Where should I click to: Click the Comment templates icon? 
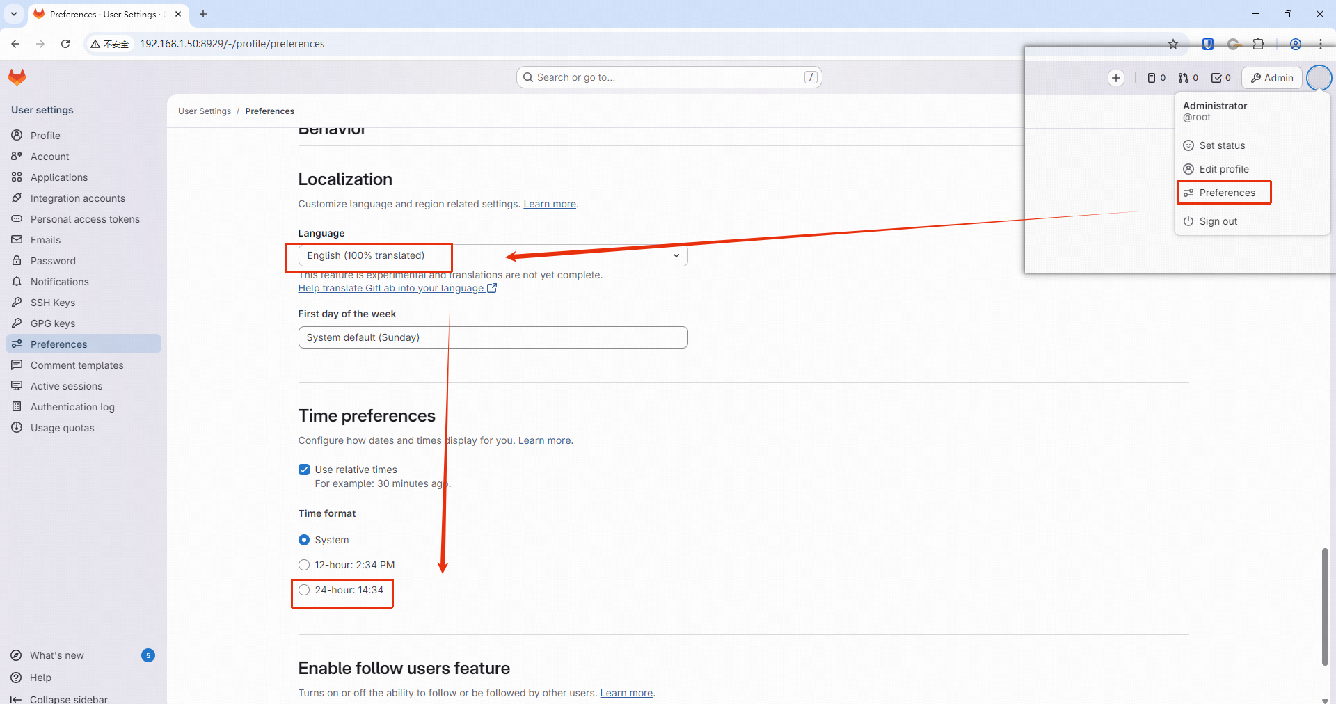click(17, 365)
